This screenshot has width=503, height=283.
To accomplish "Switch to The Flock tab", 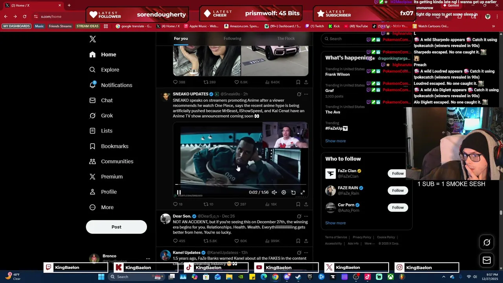I will [x=286, y=39].
